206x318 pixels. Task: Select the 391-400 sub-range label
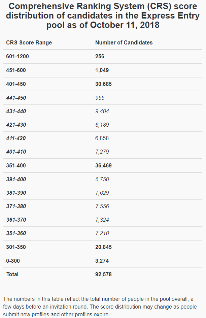pyautogui.click(x=16, y=179)
